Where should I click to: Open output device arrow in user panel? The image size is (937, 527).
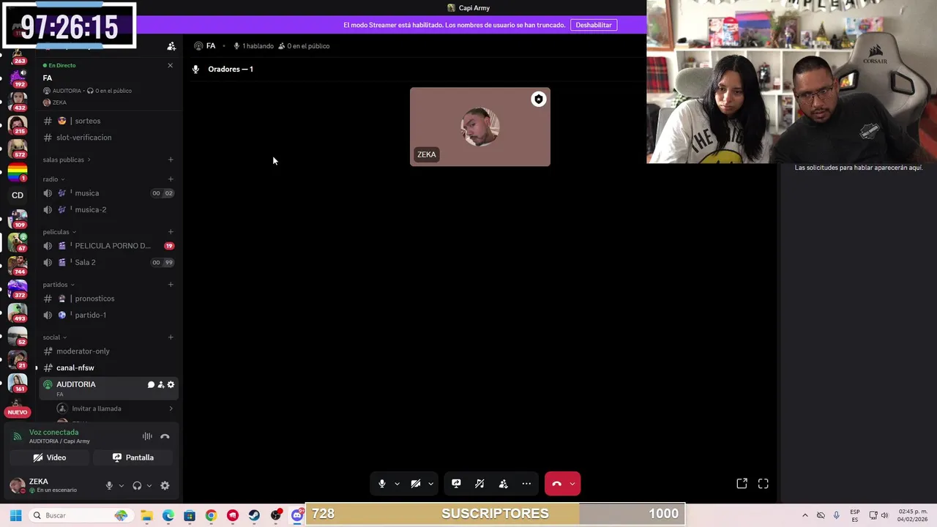point(149,485)
